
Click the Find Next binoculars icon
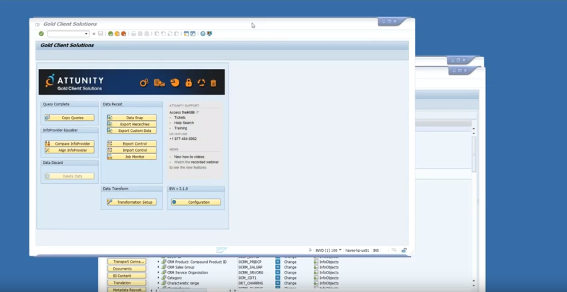147,34
